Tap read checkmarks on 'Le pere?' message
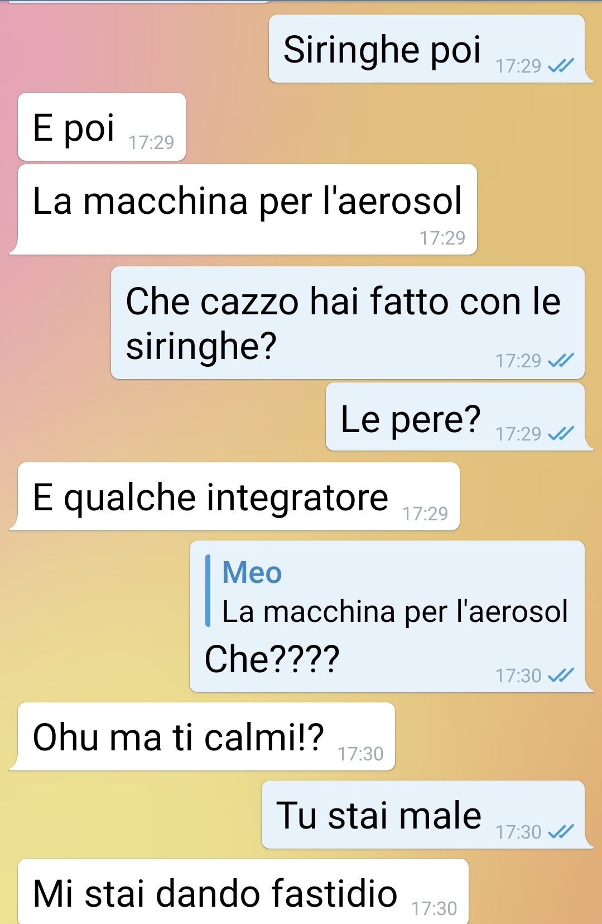Screen dimensions: 602x924 (561, 434)
